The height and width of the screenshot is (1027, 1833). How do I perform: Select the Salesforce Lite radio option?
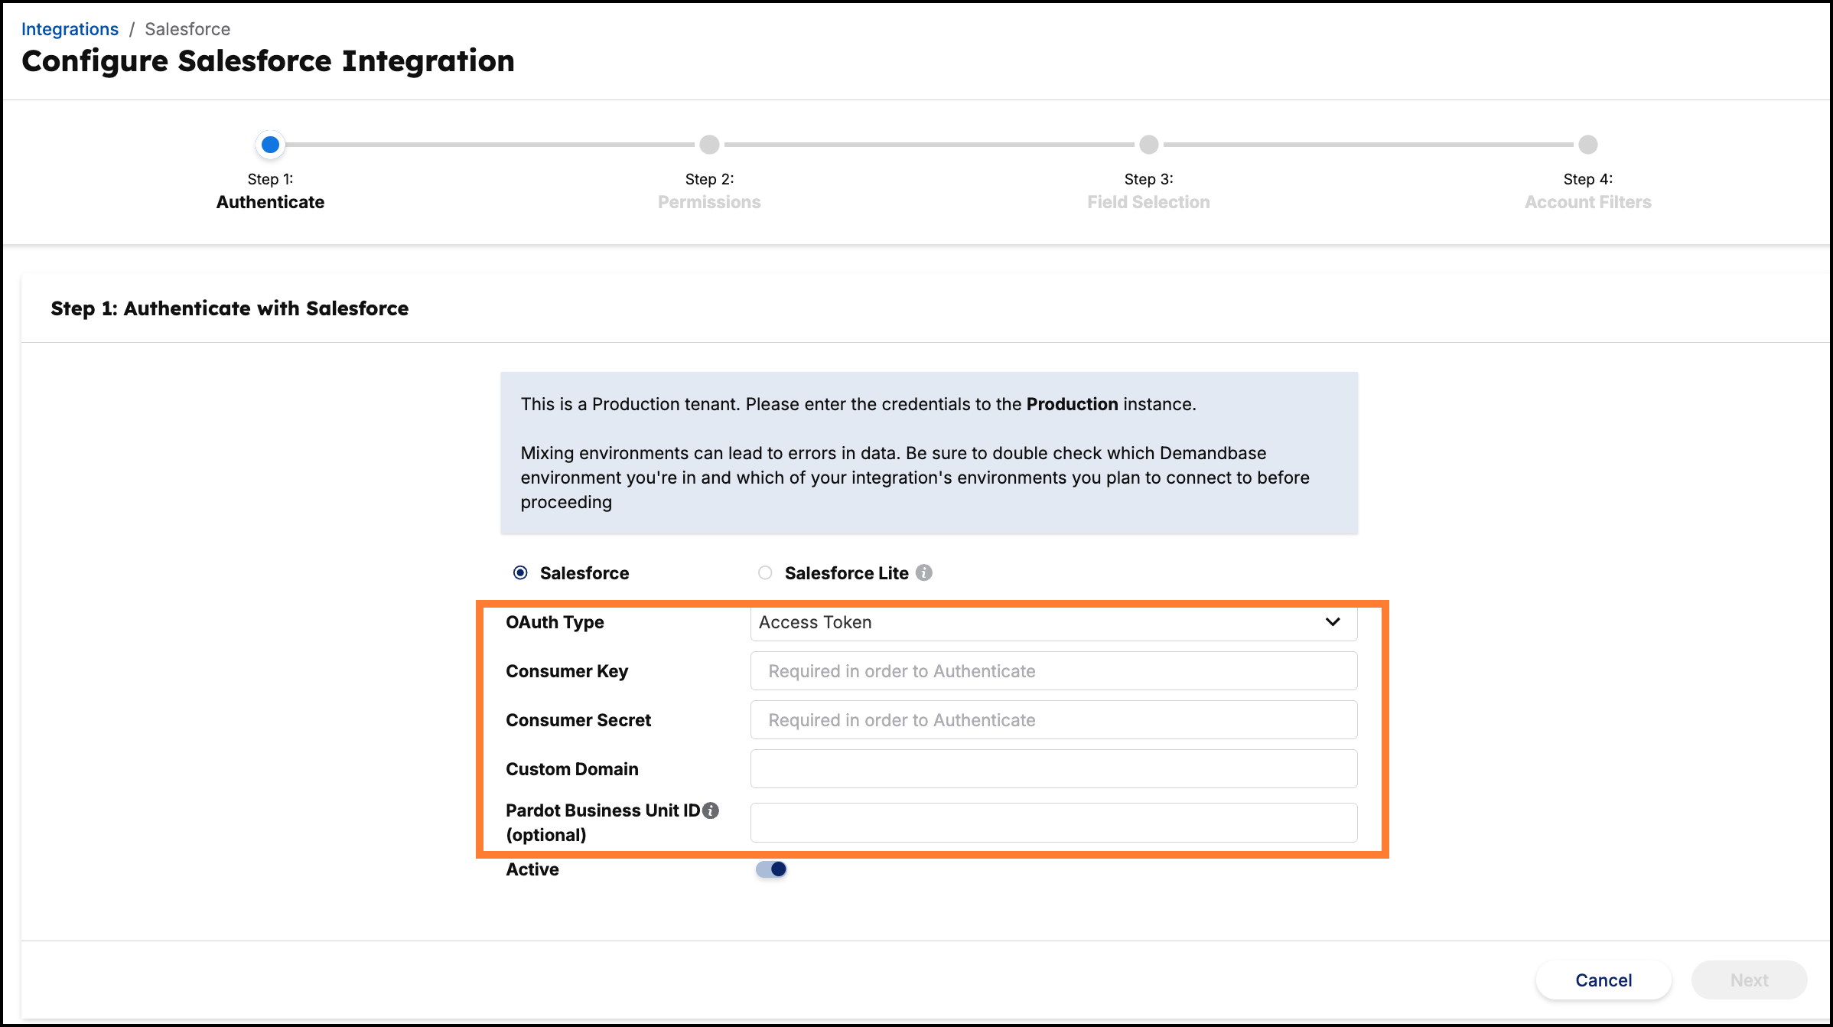point(765,572)
